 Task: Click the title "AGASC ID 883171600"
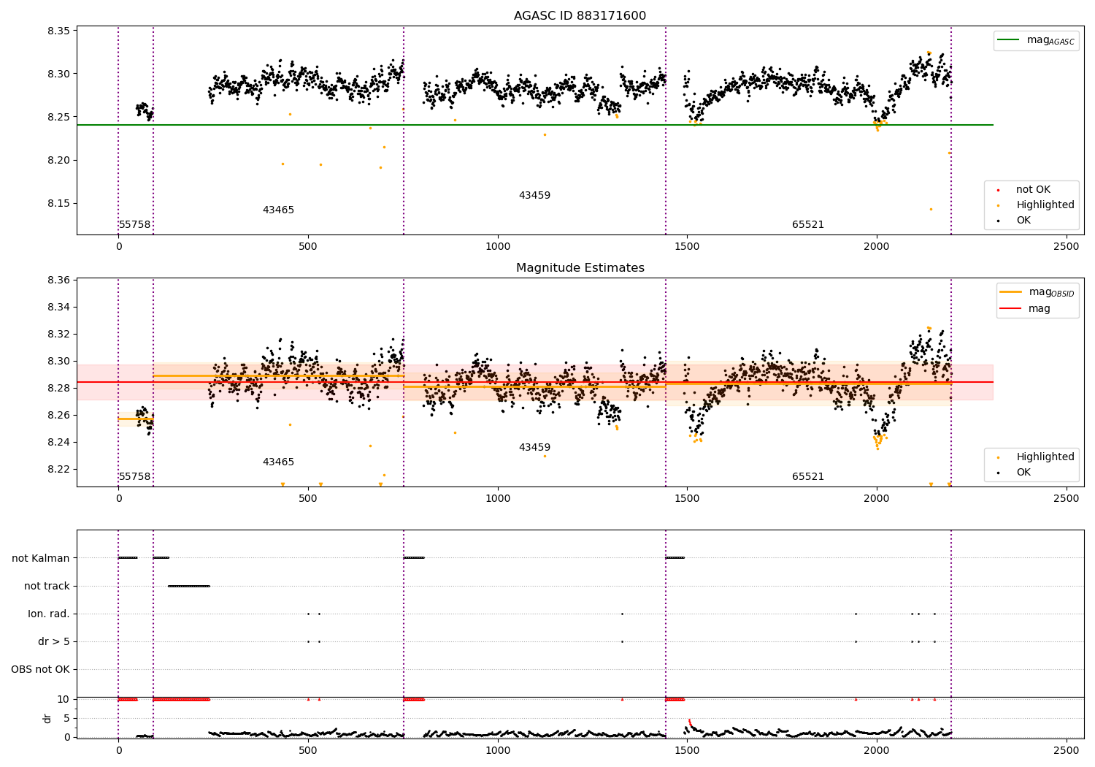(x=580, y=16)
